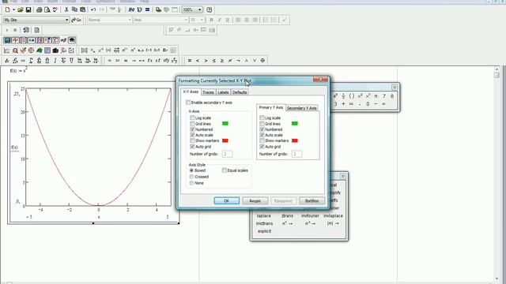Switch to the Traces tab
The height and width of the screenshot is (284, 506).
point(208,92)
